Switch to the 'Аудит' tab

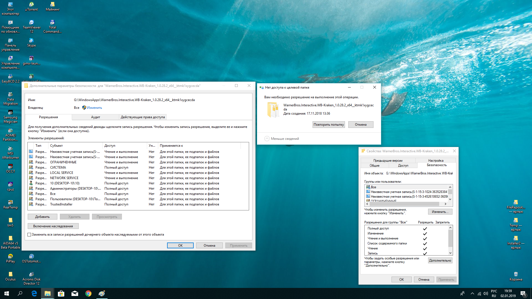(x=95, y=117)
